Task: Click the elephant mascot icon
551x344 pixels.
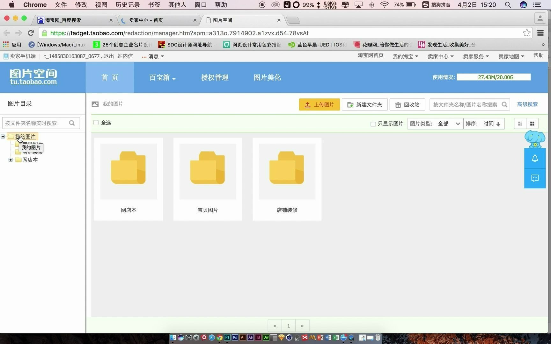Action: 535,139
